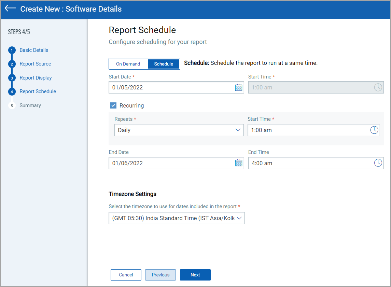The image size is (391, 287).
Task: Click step 1 circle in wizard
Action: [12, 51]
